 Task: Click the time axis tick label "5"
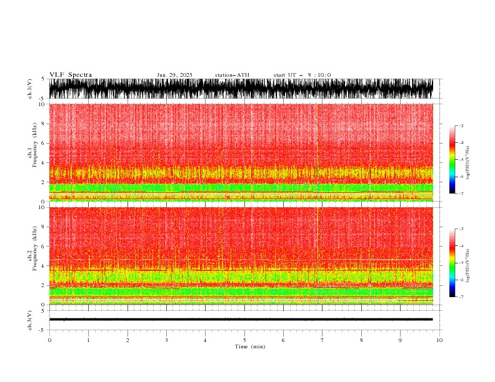click(x=244, y=340)
